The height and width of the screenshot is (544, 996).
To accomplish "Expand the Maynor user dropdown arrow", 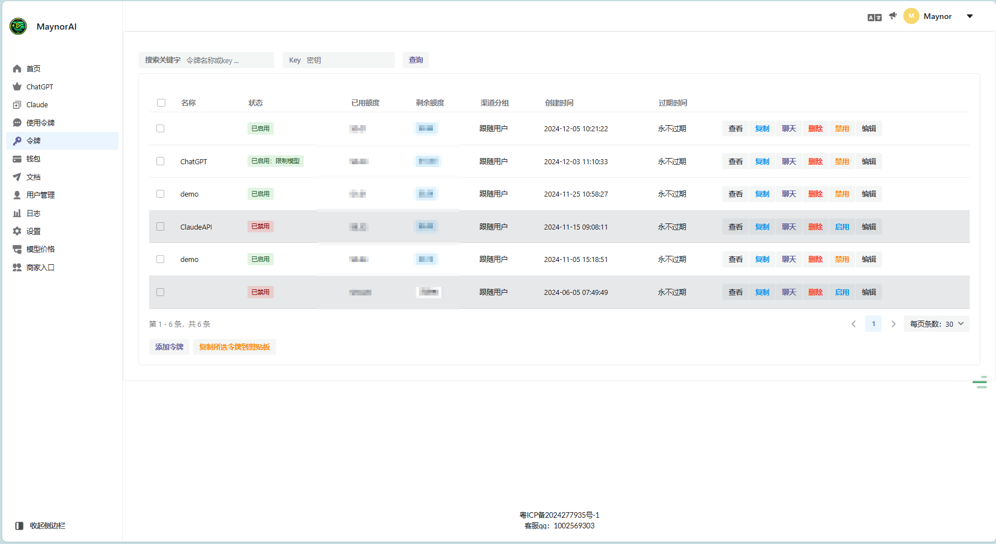I will pyautogui.click(x=970, y=16).
